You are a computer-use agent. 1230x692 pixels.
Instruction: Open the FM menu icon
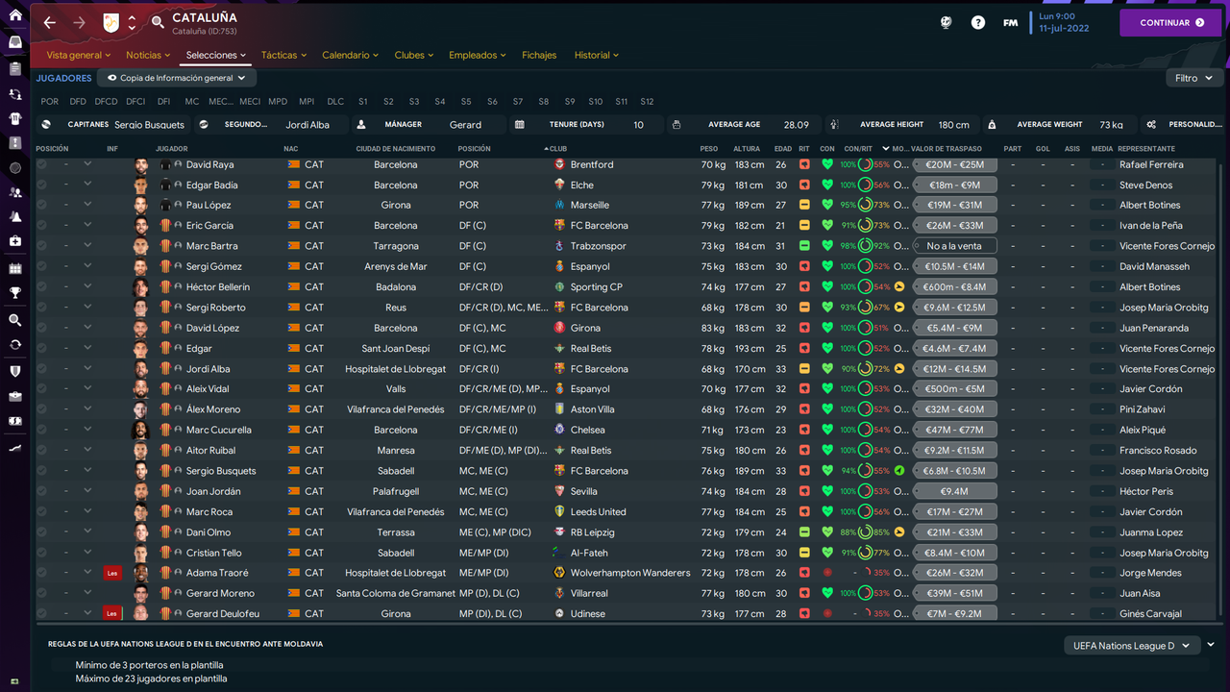point(1010,22)
